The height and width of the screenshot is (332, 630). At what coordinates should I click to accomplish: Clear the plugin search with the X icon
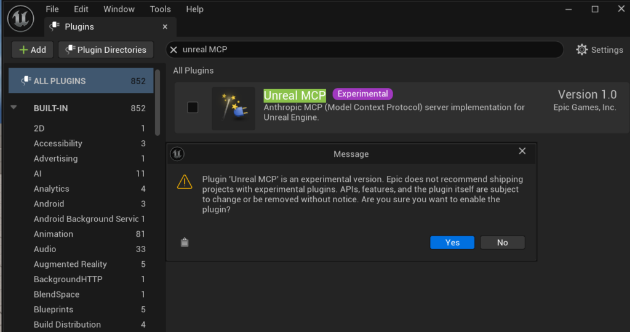click(173, 50)
